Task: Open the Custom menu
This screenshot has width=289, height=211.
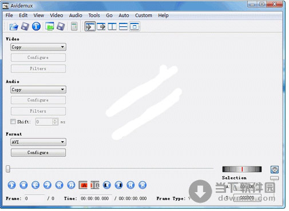Action: tap(144, 15)
